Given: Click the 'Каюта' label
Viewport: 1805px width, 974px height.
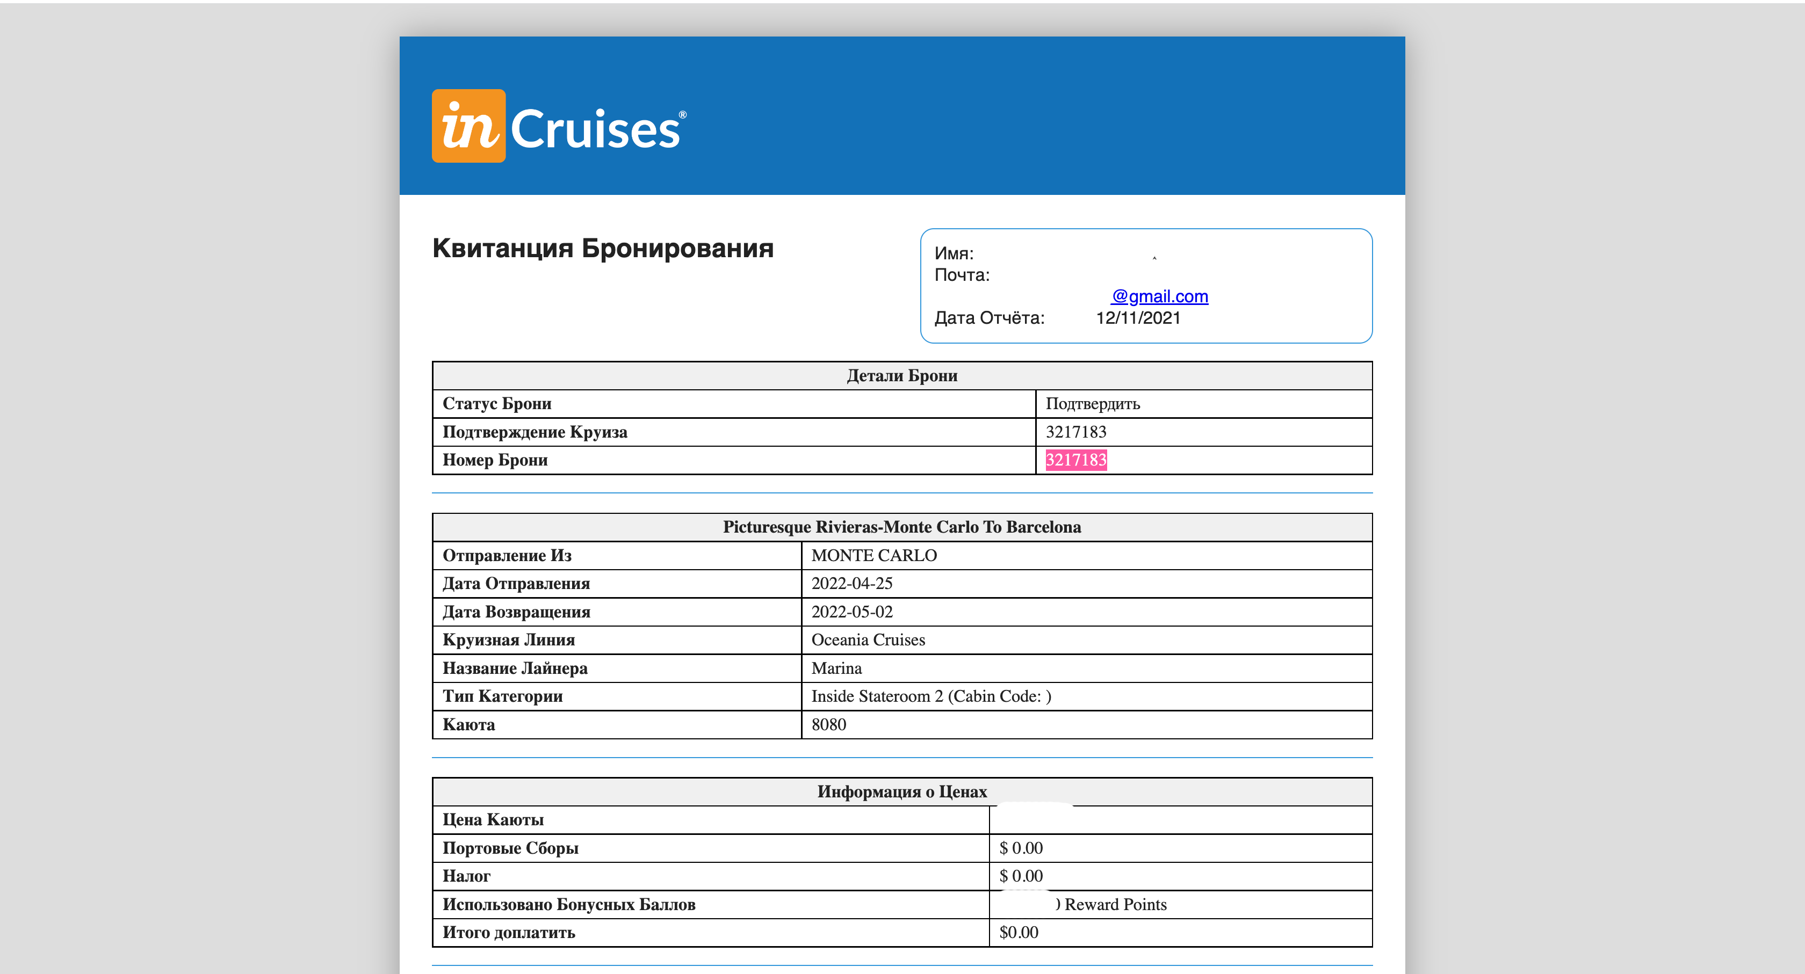Looking at the screenshot, I should click(468, 725).
